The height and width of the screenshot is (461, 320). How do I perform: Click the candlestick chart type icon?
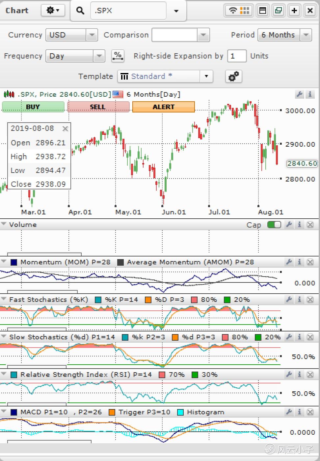pyautogui.click(x=9, y=94)
